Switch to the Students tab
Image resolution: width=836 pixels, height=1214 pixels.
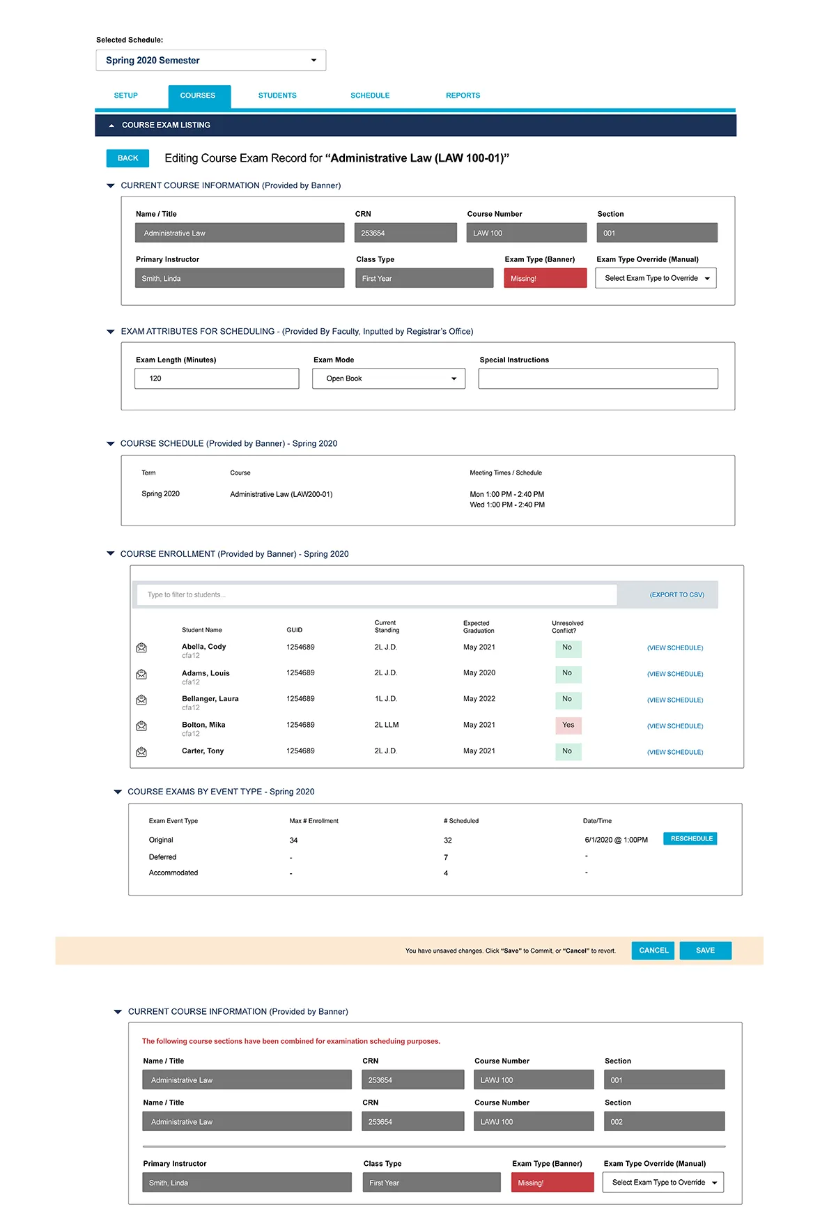coord(277,95)
